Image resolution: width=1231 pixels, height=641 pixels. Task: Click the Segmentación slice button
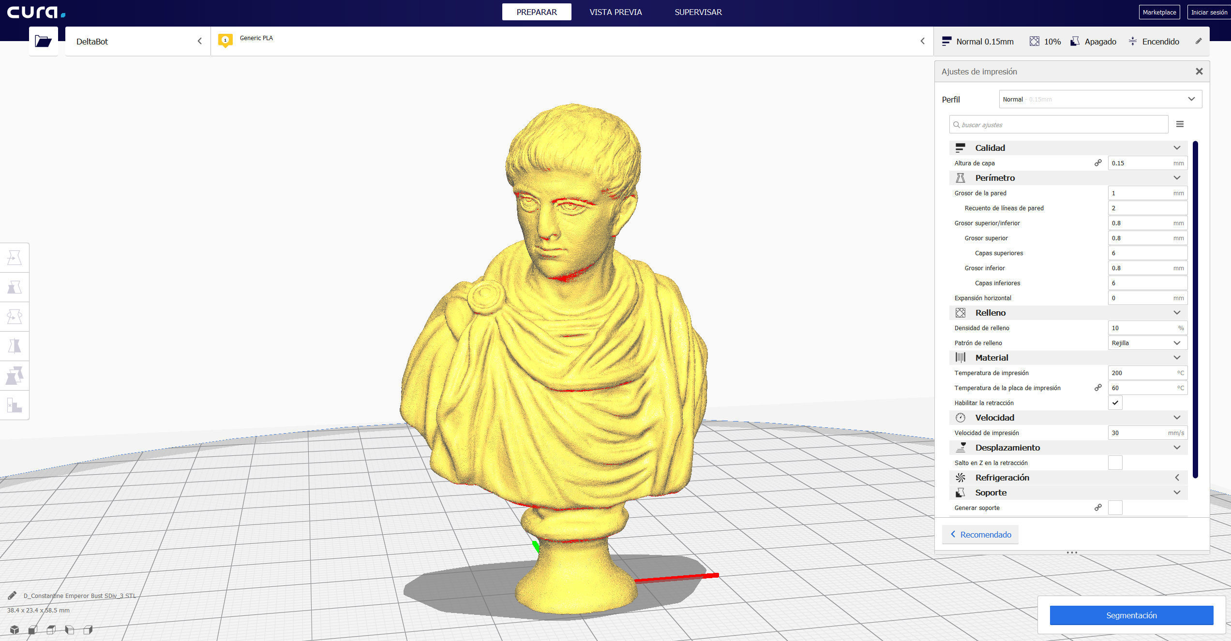(1131, 615)
